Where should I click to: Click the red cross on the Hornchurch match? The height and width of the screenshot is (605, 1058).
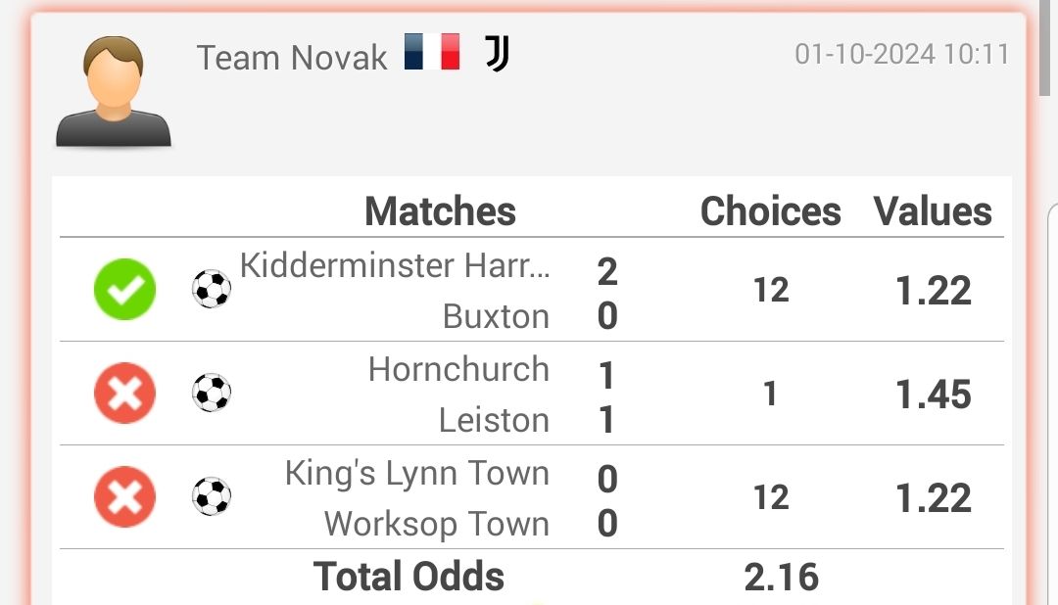click(x=124, y=394)
